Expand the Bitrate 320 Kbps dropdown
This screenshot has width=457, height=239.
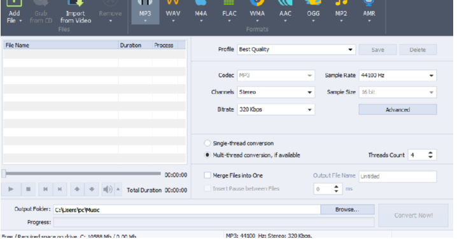click(x=276, y=109)
